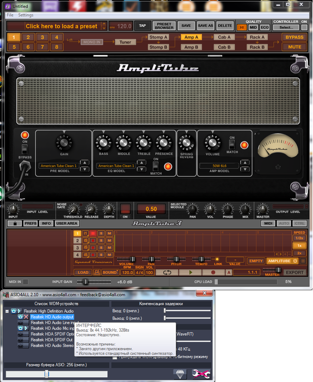
Task: Collapse the Realtek High Definition Audio tree node
Action: 7,311
